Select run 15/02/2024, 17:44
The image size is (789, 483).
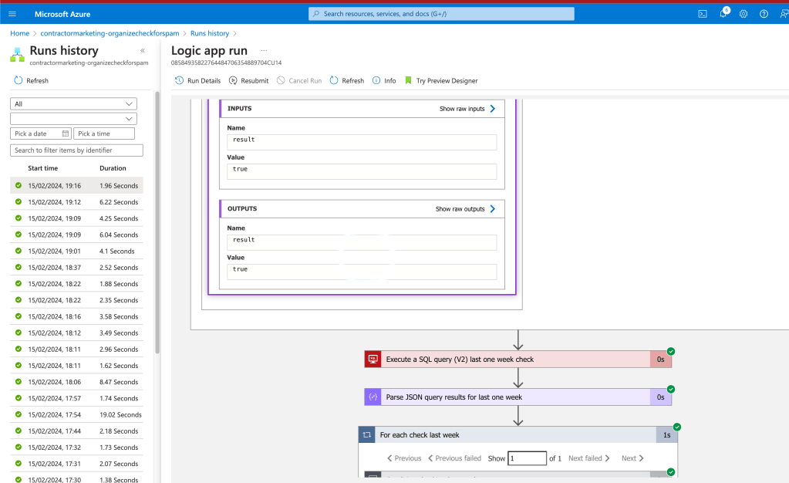pos(76,431)
